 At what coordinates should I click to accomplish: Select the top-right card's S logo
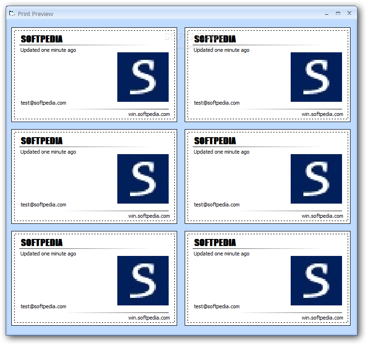tap(316, 77)
